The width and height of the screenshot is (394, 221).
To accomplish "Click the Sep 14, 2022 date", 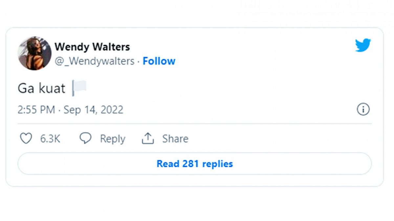I will click(x=94, y=110).
